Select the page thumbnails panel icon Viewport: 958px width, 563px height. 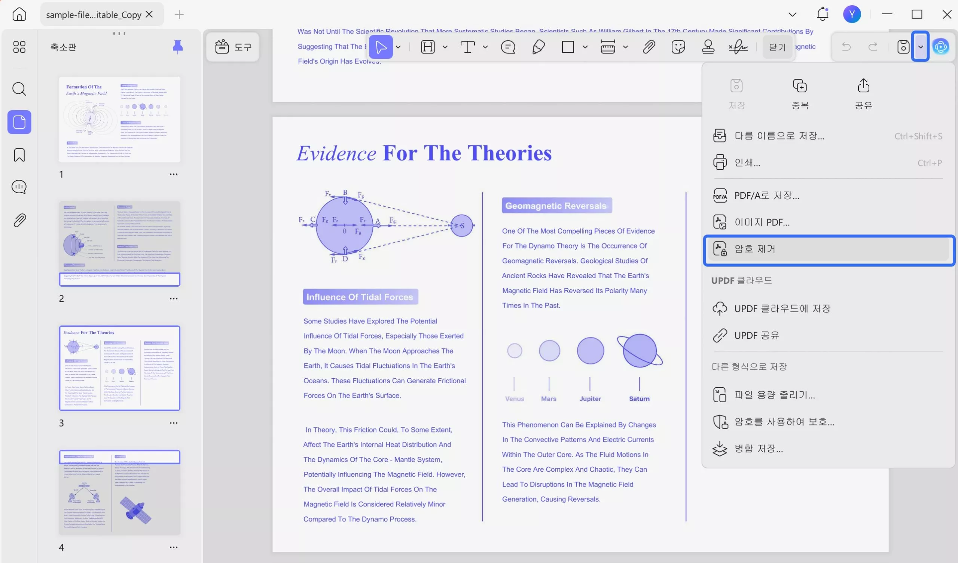pos(19,122)
